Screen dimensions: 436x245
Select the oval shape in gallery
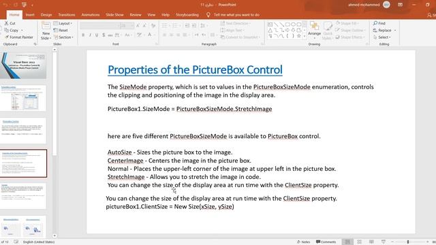point(293,24)
